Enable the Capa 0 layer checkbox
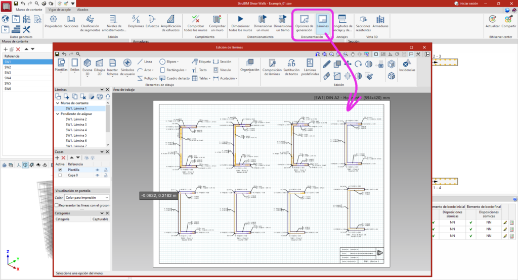 click(x=60, y=175)
